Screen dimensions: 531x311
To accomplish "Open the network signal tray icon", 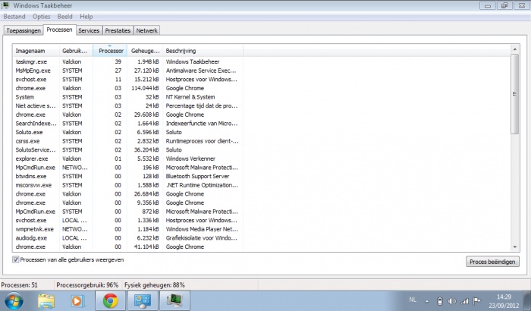I will 464,301.
